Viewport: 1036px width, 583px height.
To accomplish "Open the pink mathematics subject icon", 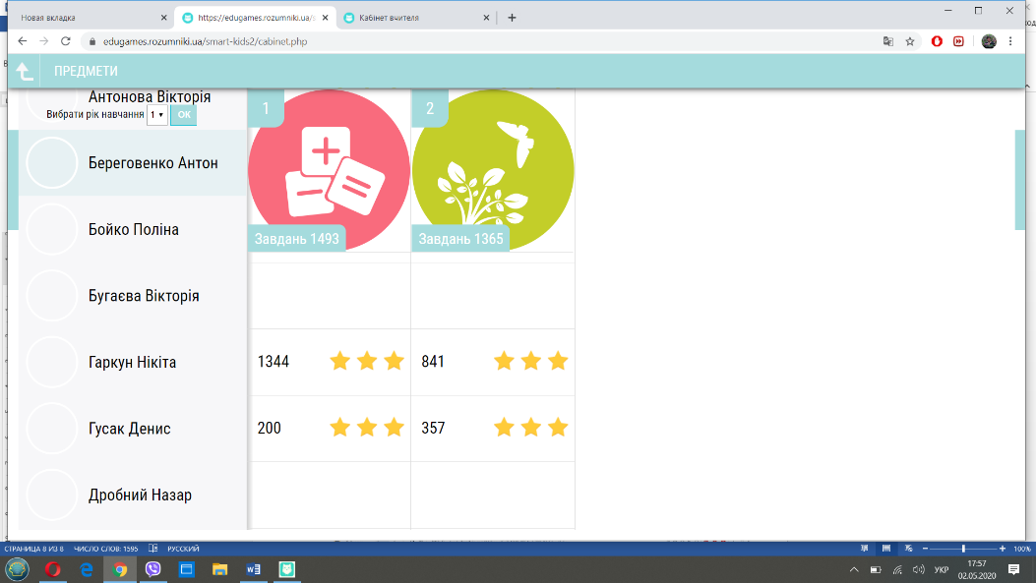I will tap(329, 170).
